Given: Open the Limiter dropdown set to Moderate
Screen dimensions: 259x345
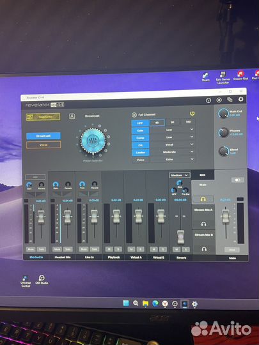Looking at the screenshot, I should click(173, 152).
